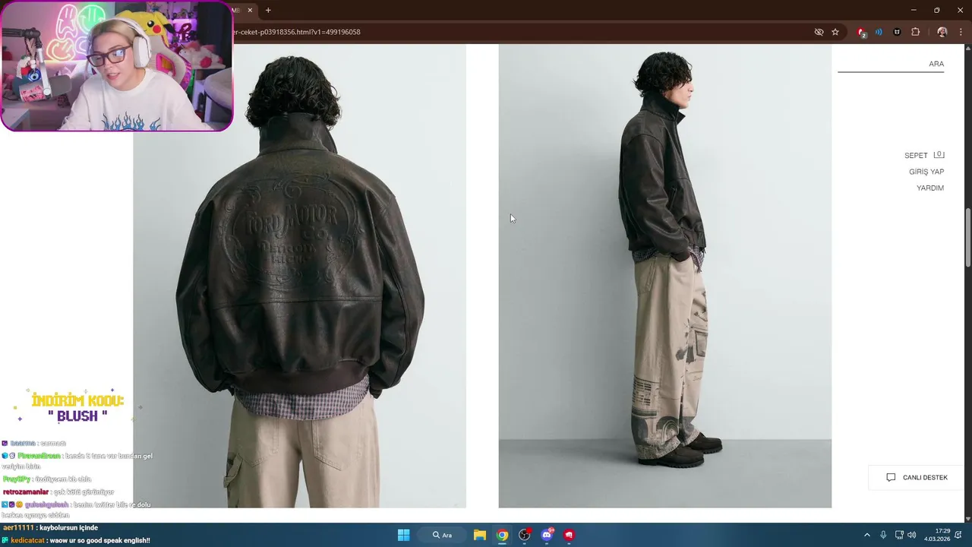Open Discord from the taskbar
This screenshot has width=972, height=547.
coord(547,535)
